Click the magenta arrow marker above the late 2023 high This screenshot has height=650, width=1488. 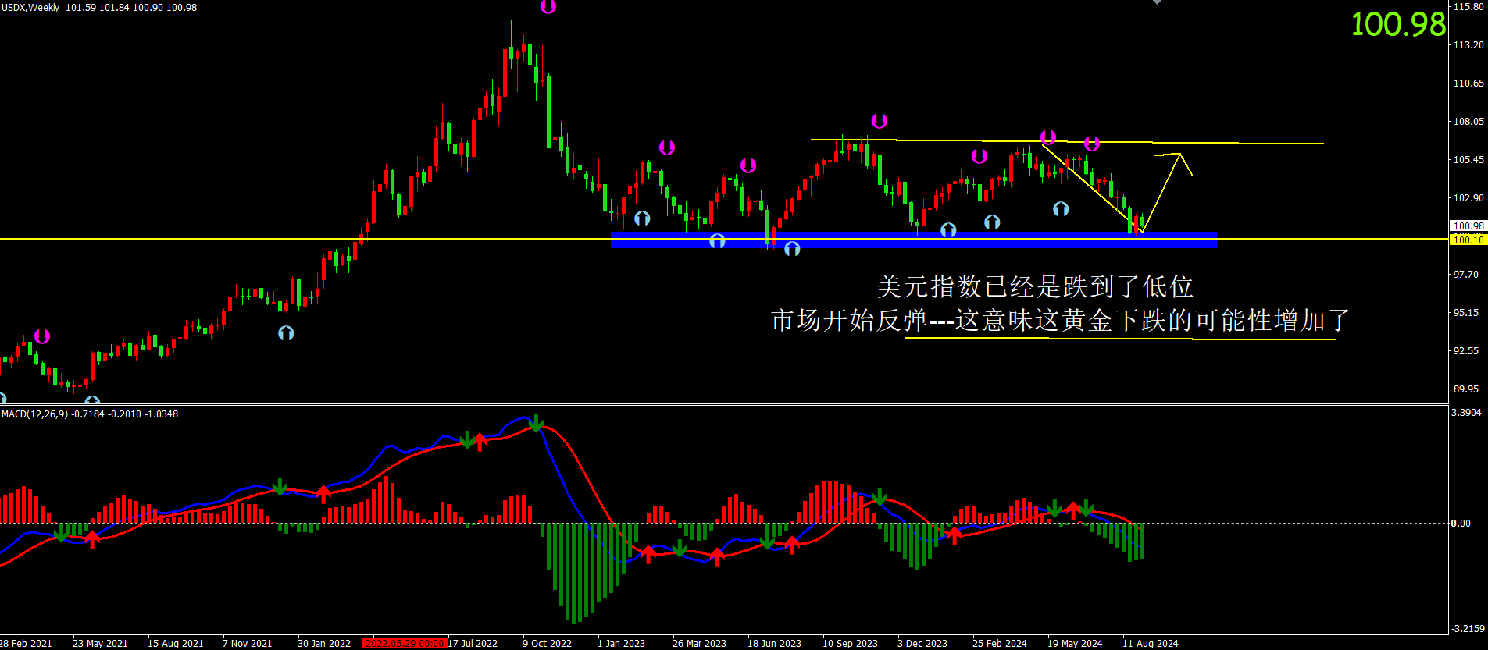click(880, 121)
